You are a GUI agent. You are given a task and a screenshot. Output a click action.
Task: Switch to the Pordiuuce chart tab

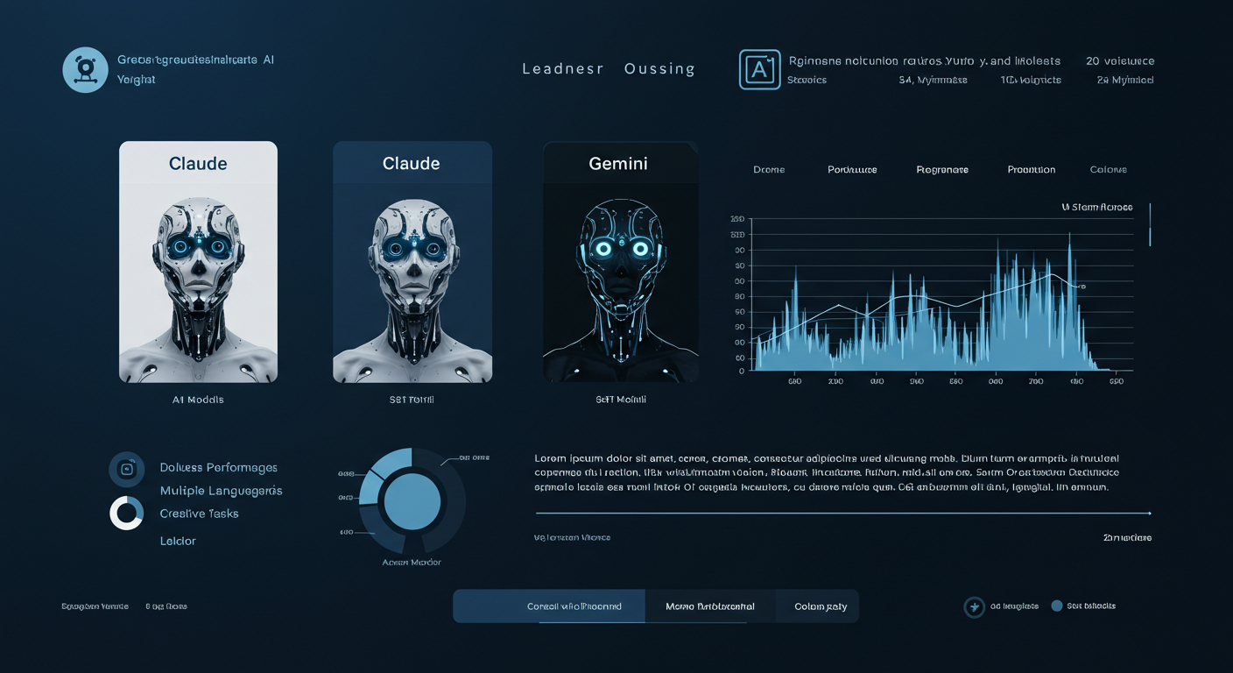pos(852,170)
